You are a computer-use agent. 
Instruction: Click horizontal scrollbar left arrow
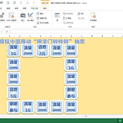pos(86,116)
